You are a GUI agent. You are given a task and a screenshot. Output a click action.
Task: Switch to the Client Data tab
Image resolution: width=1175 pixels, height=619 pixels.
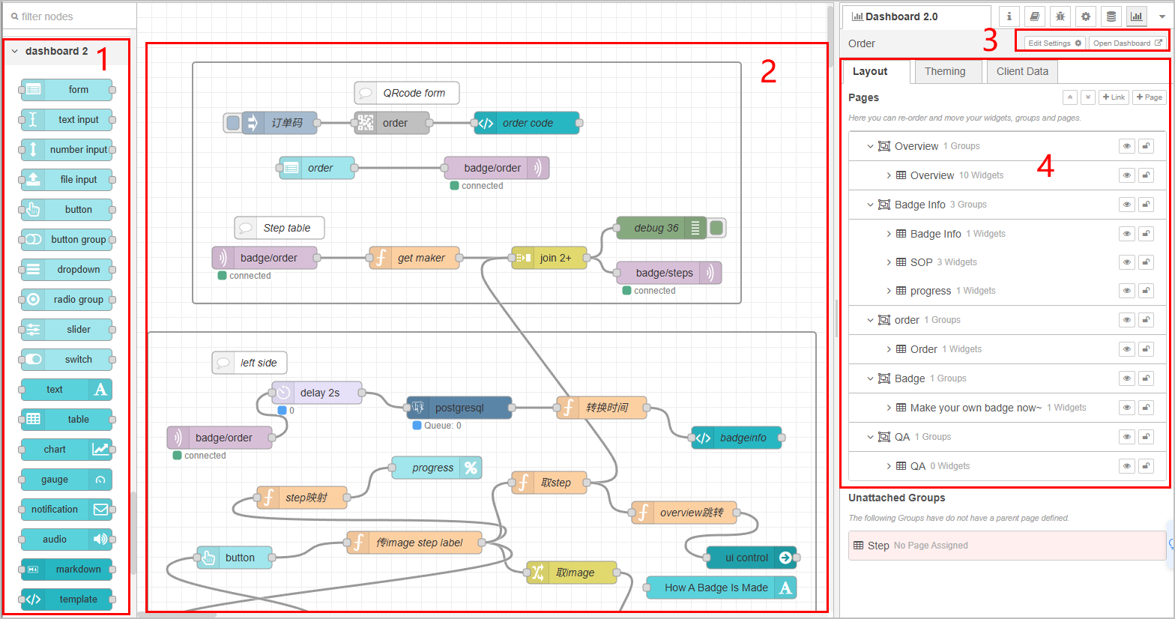pos(1022,71)
